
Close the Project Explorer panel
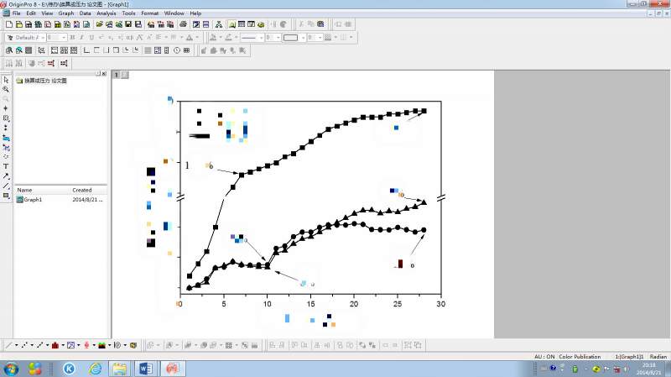pos(104,74)
